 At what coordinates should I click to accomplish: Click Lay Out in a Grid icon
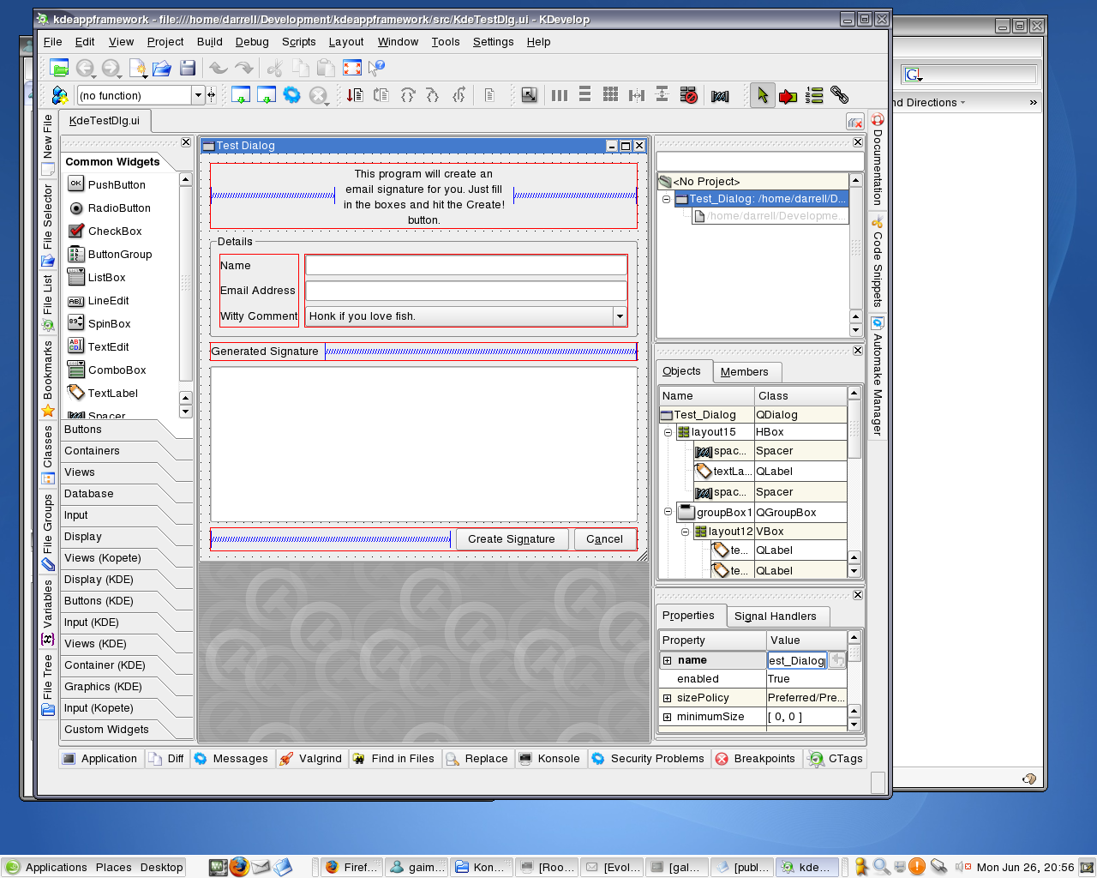coord(610,95)
